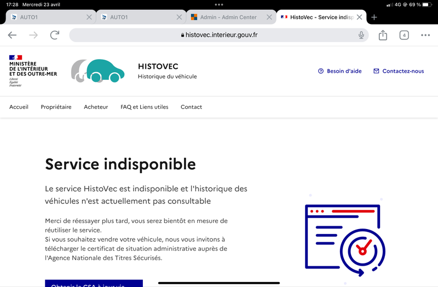Tap the battery status icon
The image size is (438, 287).
[427, 4]
